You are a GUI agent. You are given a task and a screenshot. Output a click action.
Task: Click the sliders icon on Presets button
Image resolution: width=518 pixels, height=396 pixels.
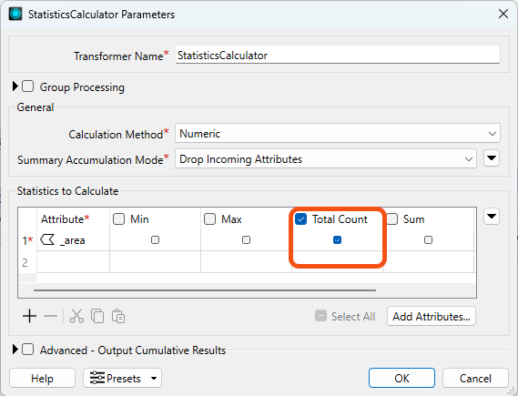click(97, 378)
